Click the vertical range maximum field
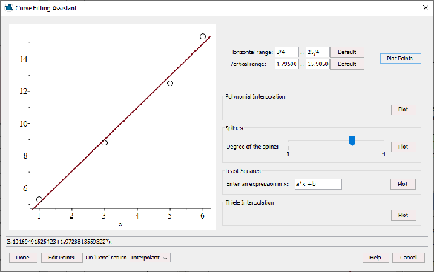 318,64
